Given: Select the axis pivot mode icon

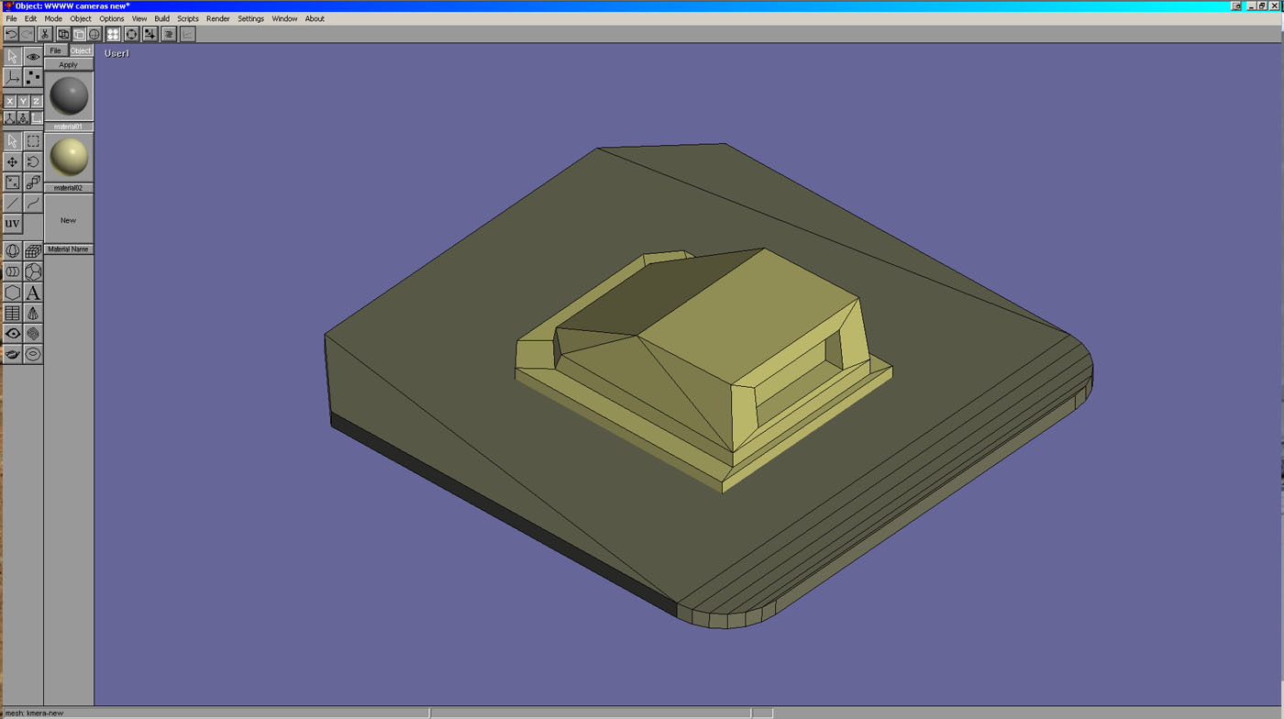Looking at the screenshot, I should pos(12,78).
